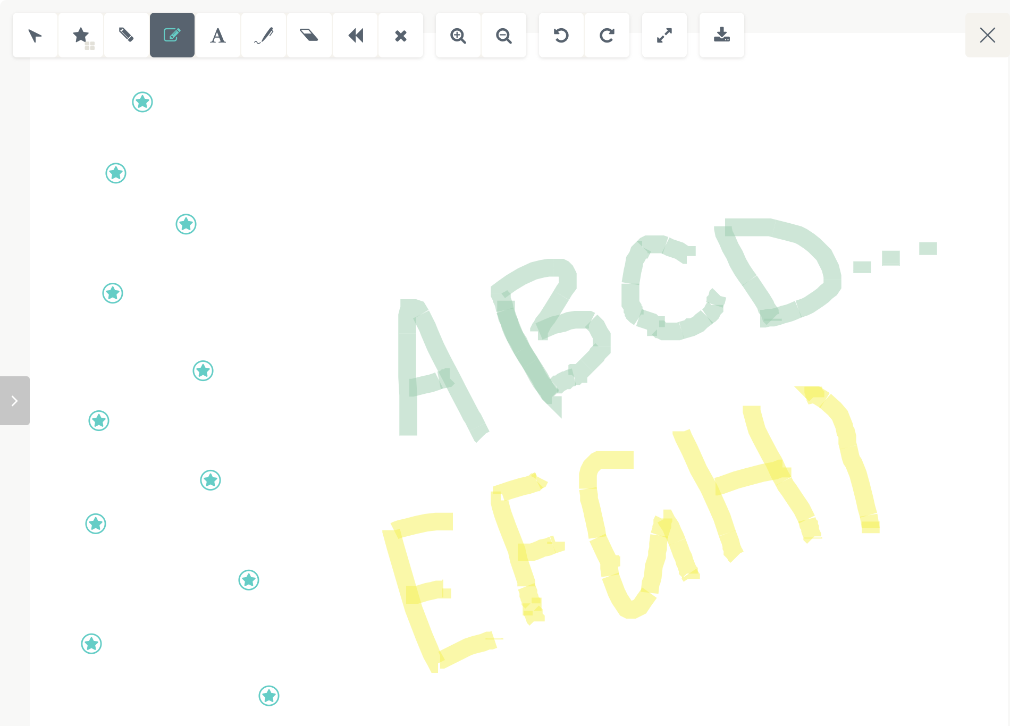Zoom out with magnifier minus
Viewport: 1010px width, 726px height.
click(504, 35)
